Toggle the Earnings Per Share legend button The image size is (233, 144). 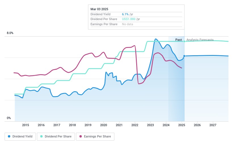tap(95, 137)
